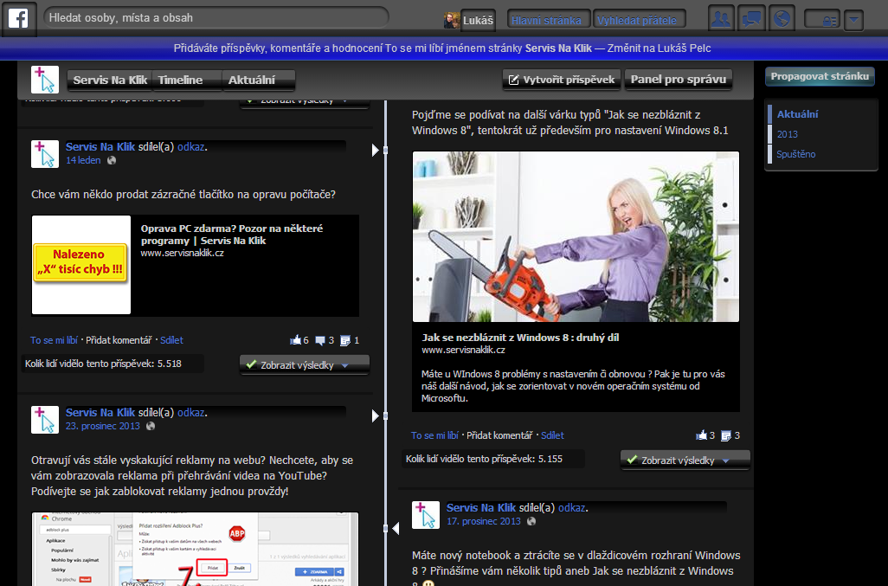Open Jak se nezbláznit z Windows 8 : druhý díl title
Screen dimensions: 888x586
point(520,338)
